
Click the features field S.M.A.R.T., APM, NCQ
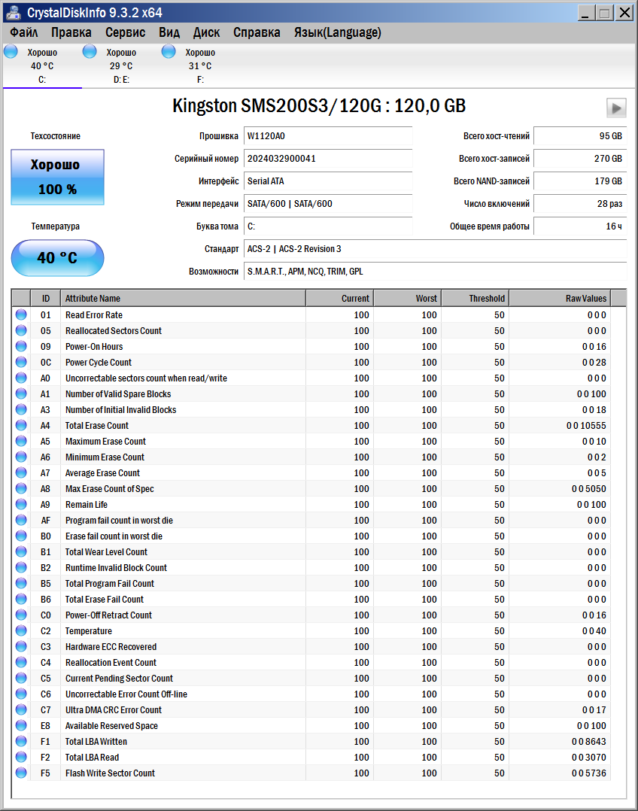435,272
